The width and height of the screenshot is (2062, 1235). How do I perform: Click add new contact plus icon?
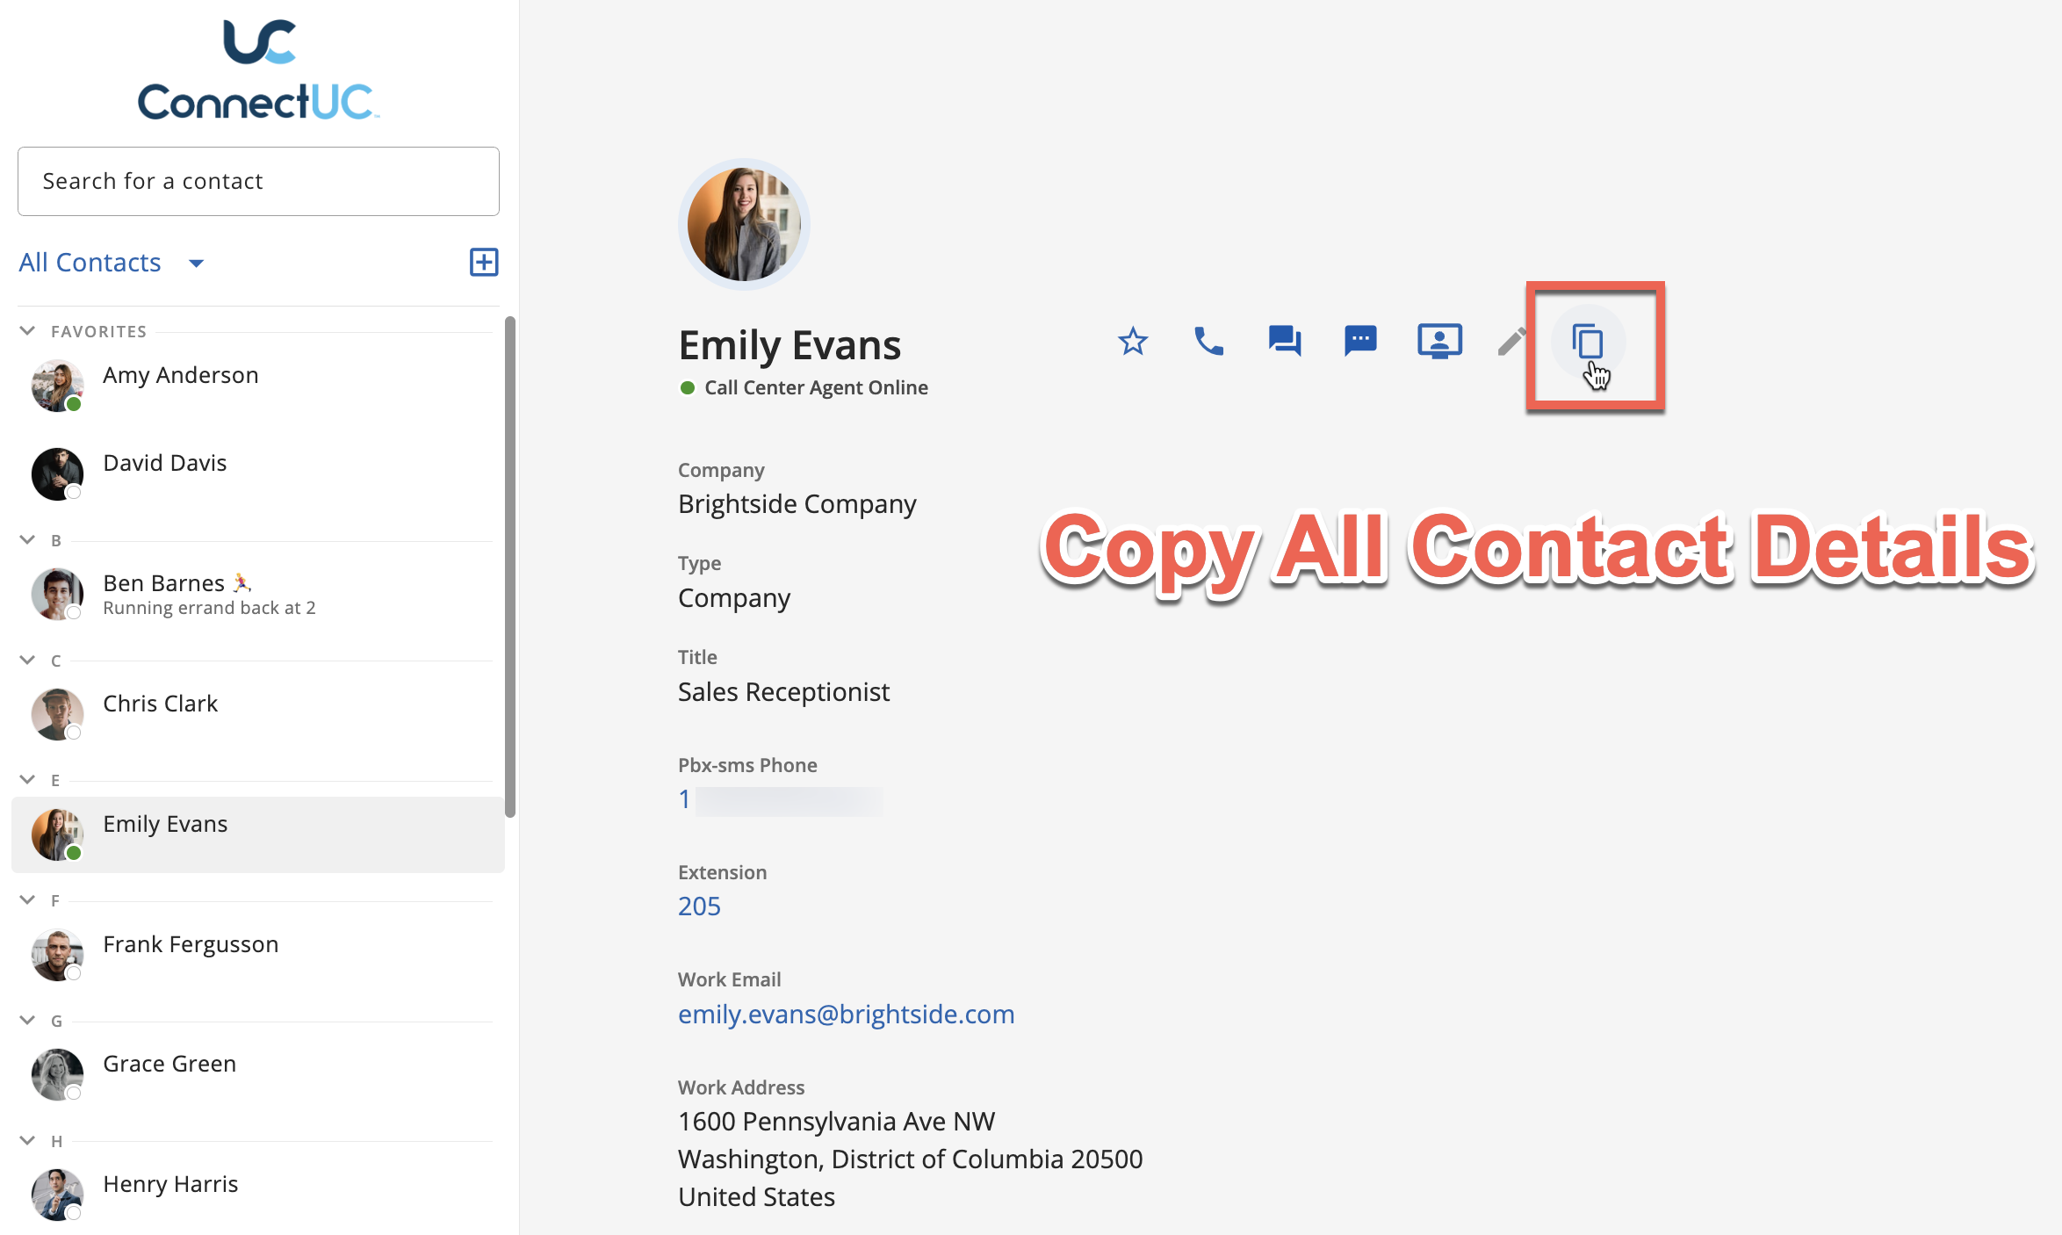click(484, 262)
